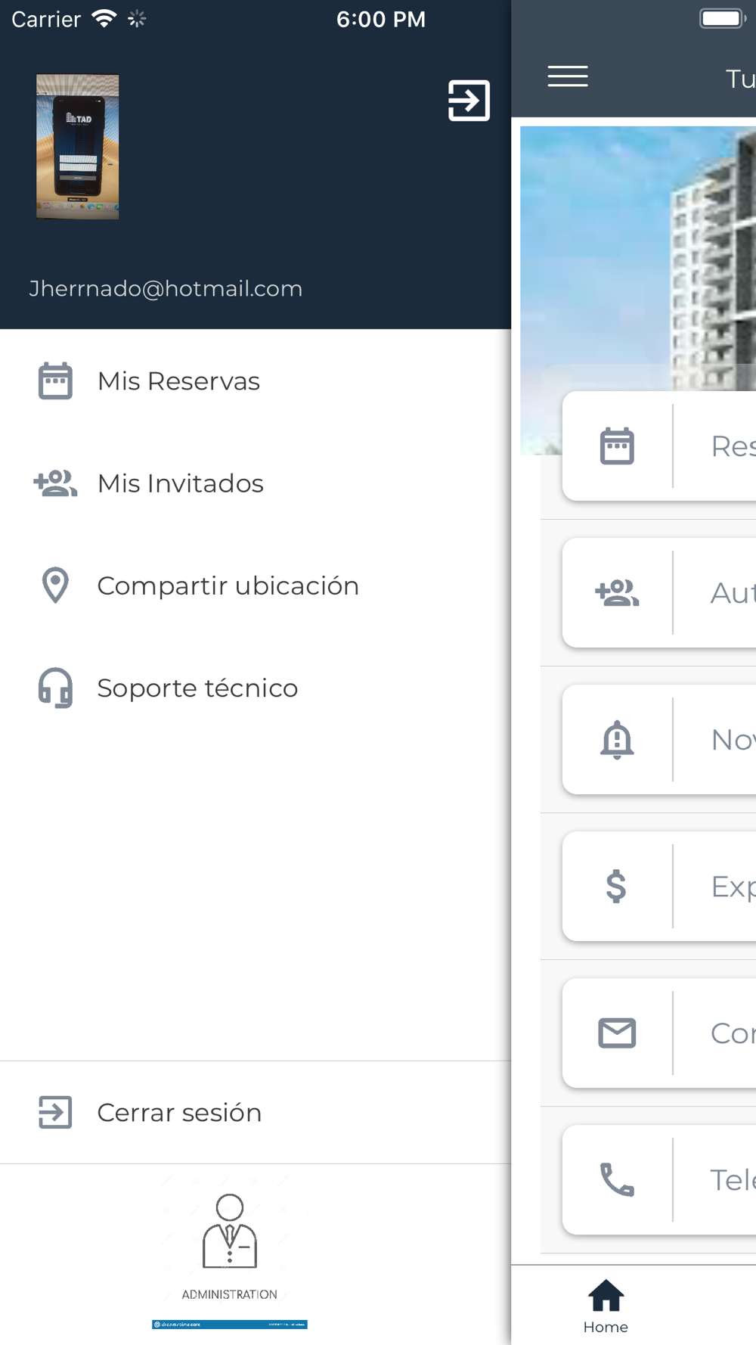Tap envelope icon on the Con card

tap(617, 1033)
